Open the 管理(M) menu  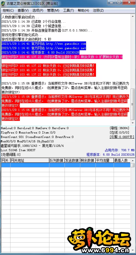[53, 10]
